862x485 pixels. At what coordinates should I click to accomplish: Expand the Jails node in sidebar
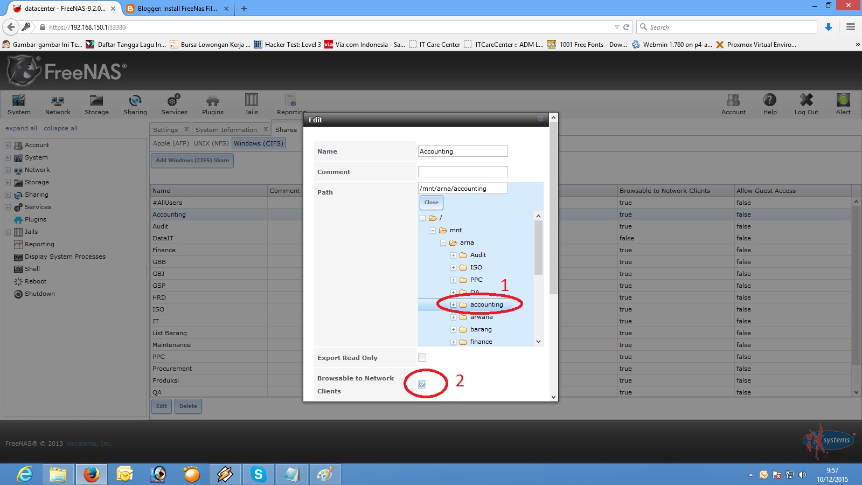click(8, 232)
